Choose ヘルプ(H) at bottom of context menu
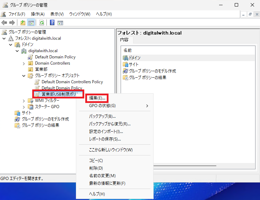 97,194
